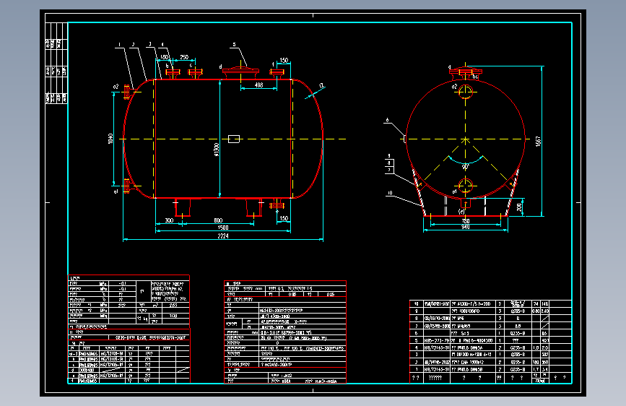Viewport: 626px width, 406px height.
Task: Select the thickness label 12 on right head
Action: click(322, 86)
